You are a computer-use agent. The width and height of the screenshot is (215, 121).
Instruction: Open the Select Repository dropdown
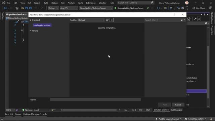[196, 119]
